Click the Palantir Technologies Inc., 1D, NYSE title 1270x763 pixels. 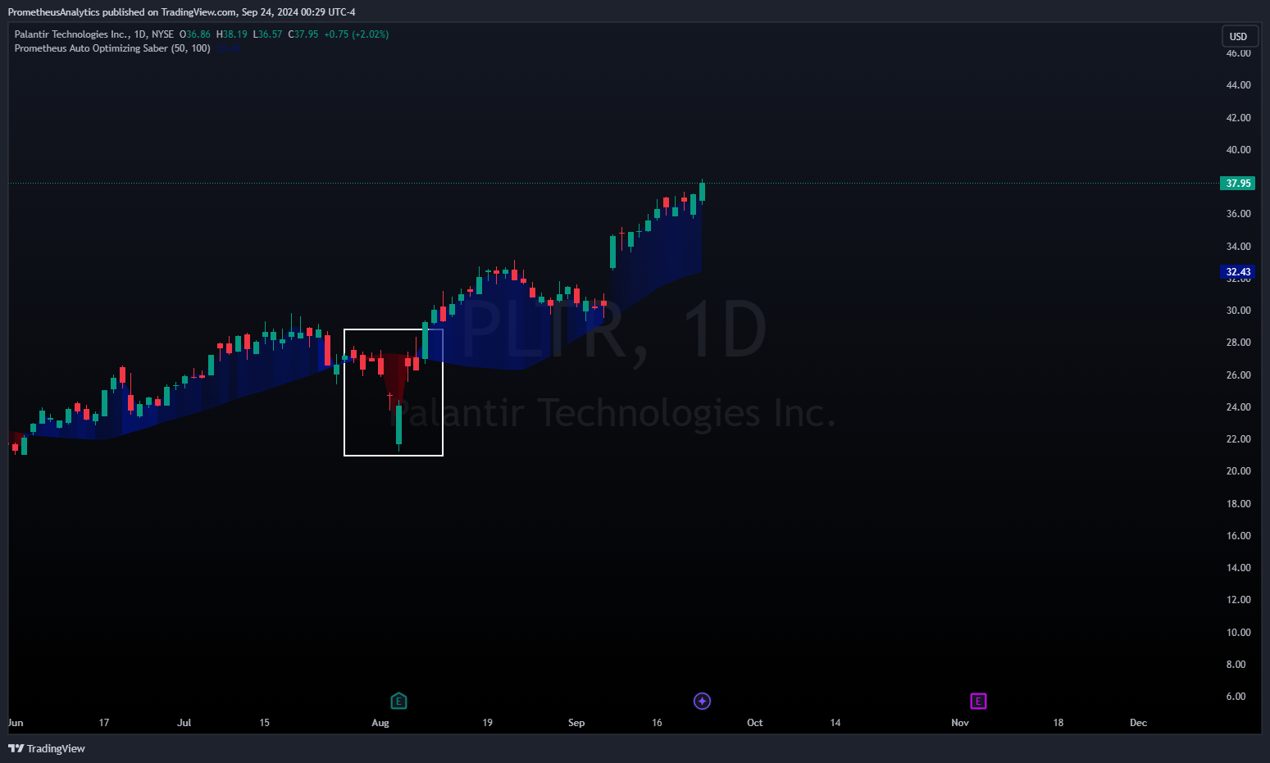click(x=94, y=34)
